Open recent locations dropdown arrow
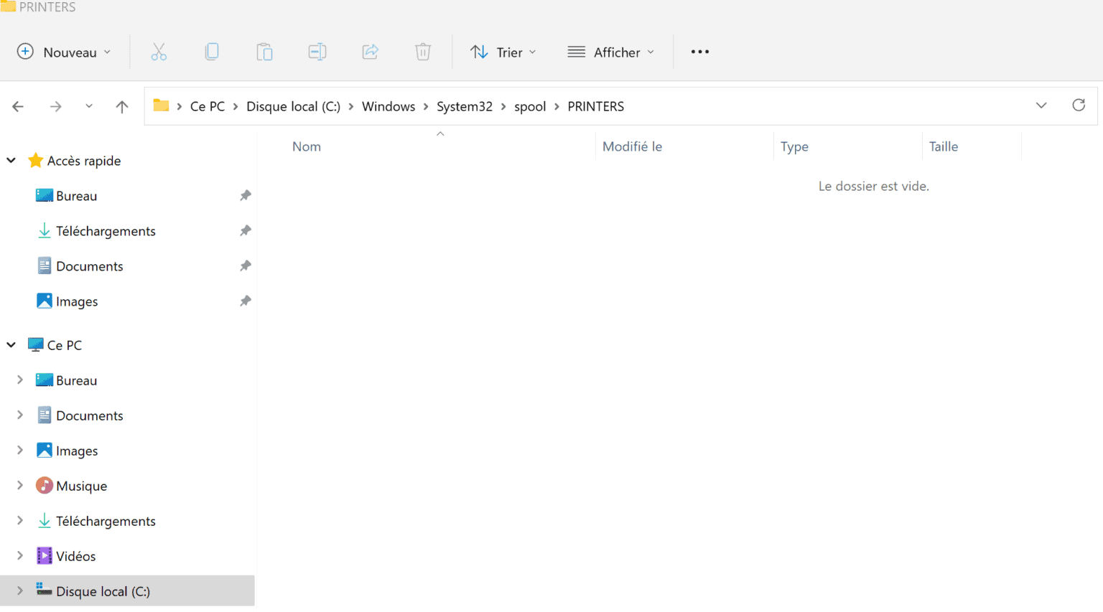Viewport: 1103px width, 612px height. pos(89,106)
